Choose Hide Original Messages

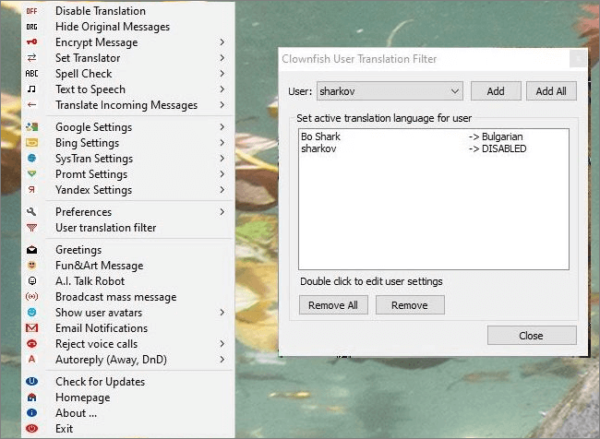coord(127,27)
